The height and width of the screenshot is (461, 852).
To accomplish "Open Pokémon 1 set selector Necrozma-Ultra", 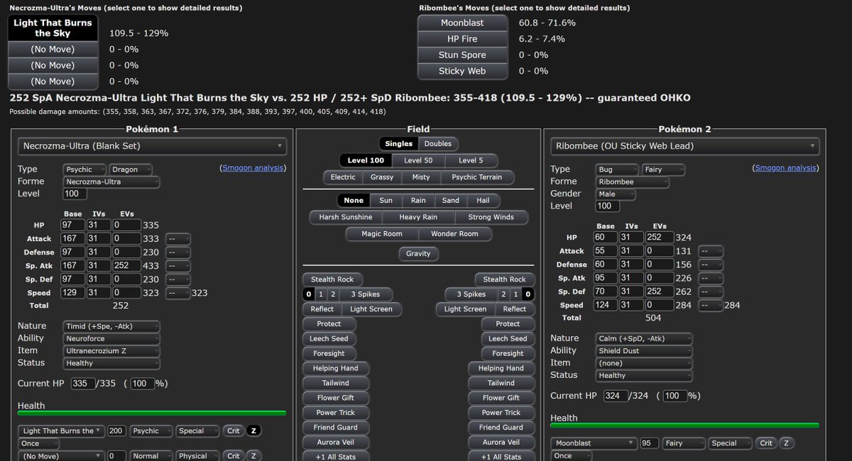I will [153, 146].
